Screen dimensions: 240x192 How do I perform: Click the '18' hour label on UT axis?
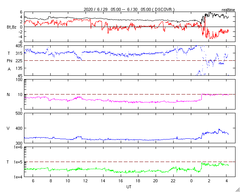[138, 181]
